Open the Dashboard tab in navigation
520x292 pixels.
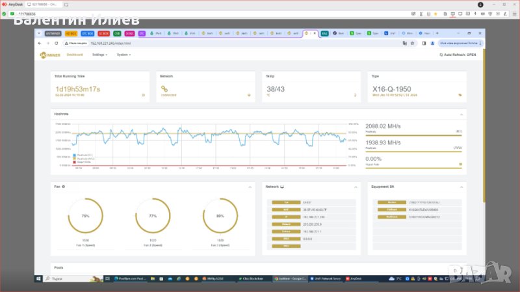coord(75,55)
